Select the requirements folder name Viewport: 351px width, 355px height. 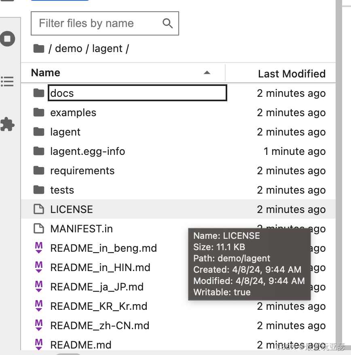point(82,171)
